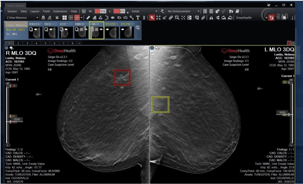Select the Text annotation tool

[138, 18]
